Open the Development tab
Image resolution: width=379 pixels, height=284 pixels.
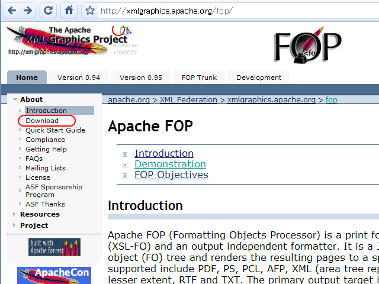(x=259, y=78)
